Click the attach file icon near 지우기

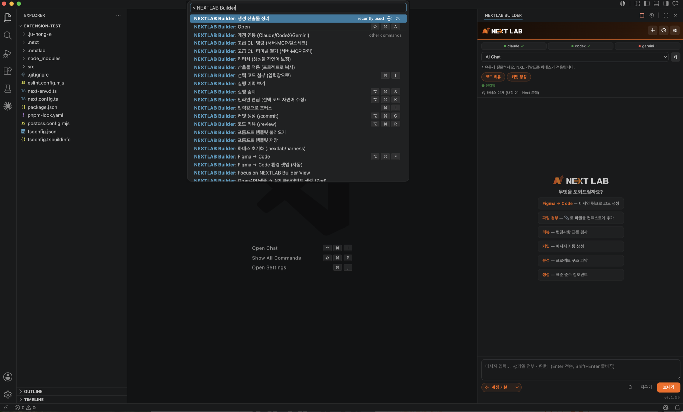630,387
